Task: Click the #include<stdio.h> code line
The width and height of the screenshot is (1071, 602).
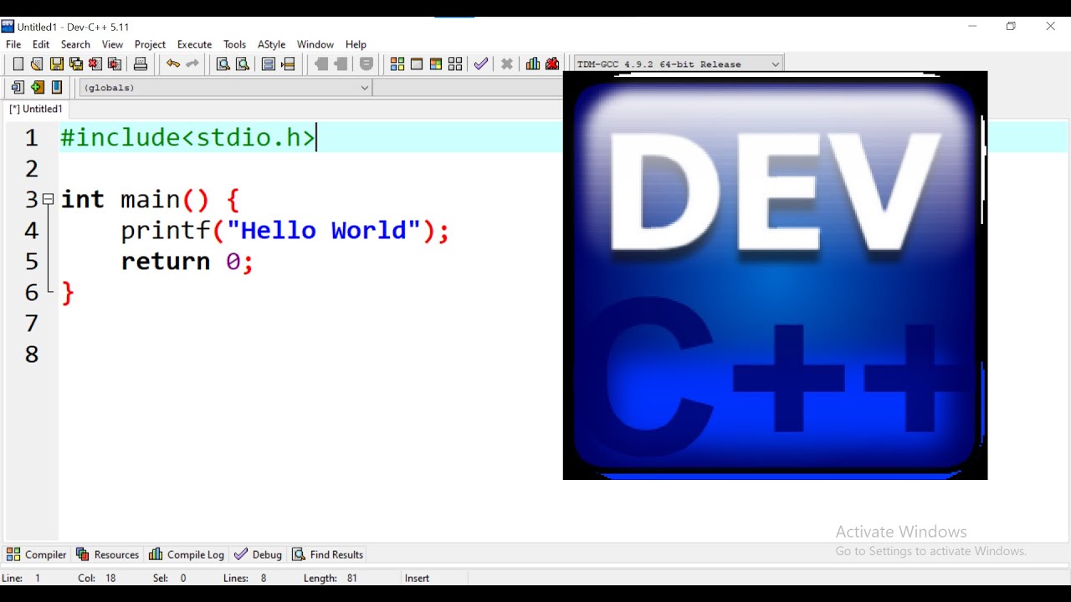Action: click(x=188, y=137)
